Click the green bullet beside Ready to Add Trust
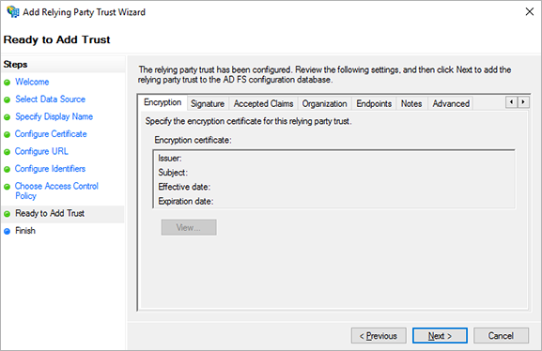The image size is (542, 351). coord(7,214)
